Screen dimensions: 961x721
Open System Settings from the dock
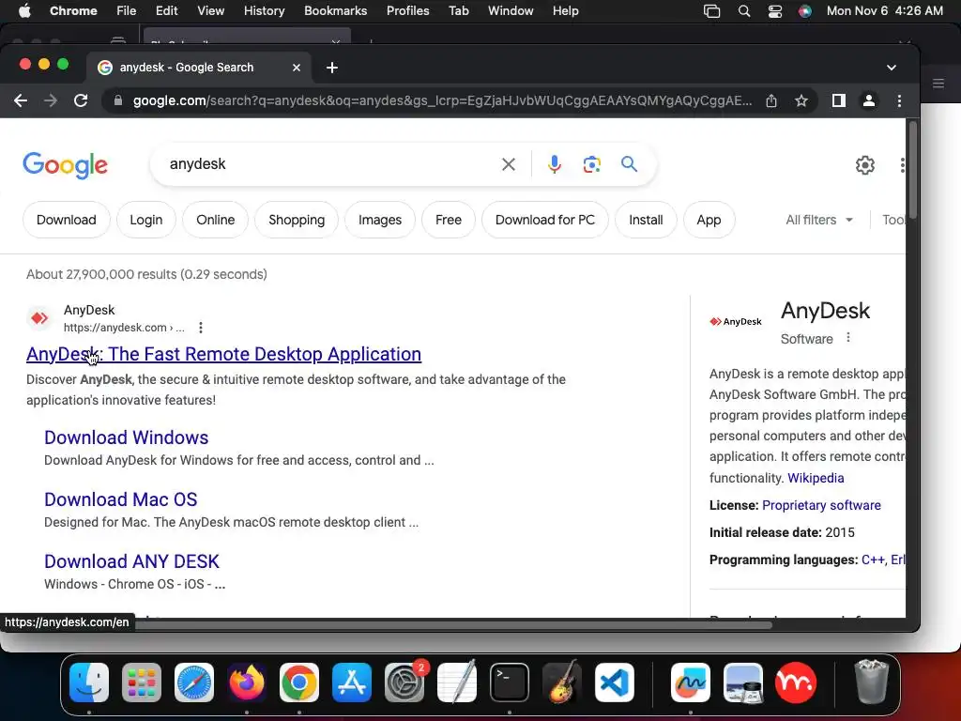[404, 683]
